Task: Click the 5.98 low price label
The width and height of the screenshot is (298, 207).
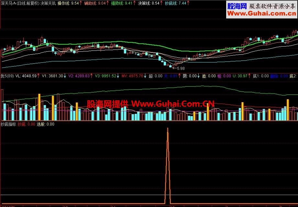Action: 181,68
